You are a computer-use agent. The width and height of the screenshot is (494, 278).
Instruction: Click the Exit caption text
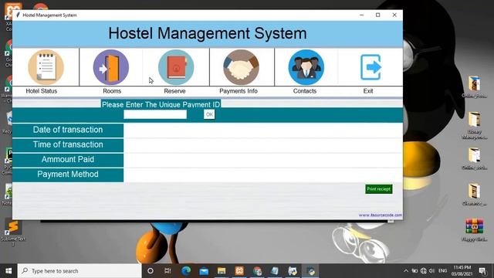pyautogui.click(x=368, y=91)
